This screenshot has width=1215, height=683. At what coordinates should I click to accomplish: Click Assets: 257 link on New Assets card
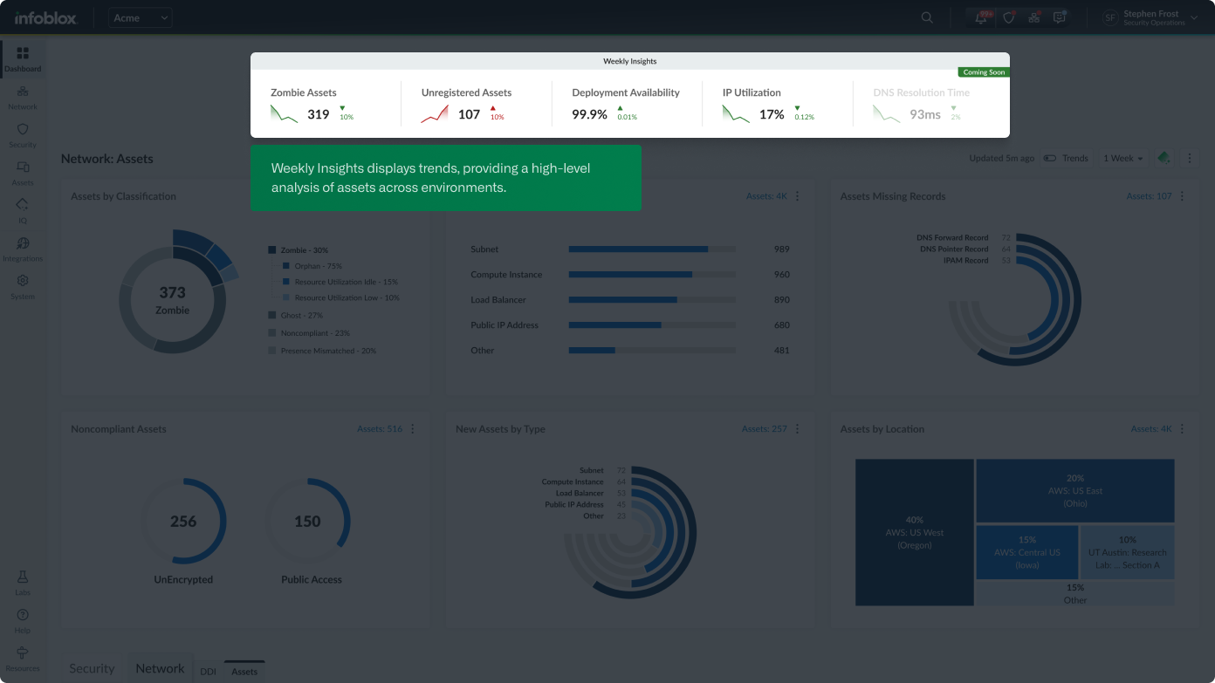[x=764, y=429]
